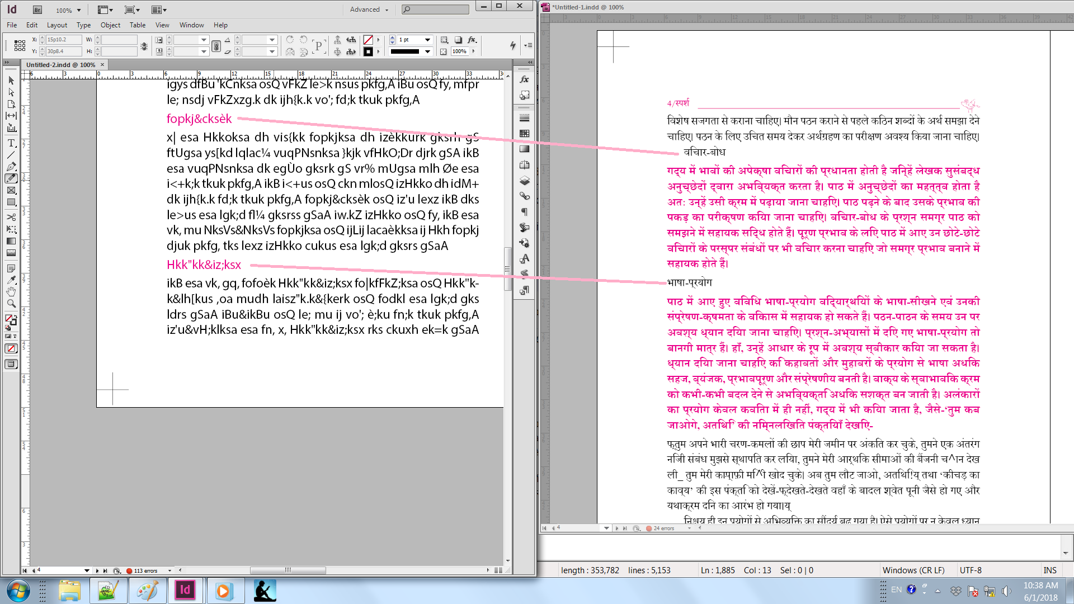Open the Swatches panel icon
The height and width of the screenshot is (604, 1074).
pyautogui.click(x=524, y=134)
